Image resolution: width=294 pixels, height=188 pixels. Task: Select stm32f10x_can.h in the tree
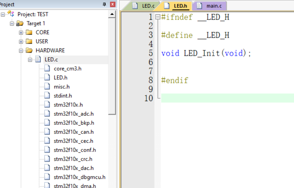click(74, 132)
